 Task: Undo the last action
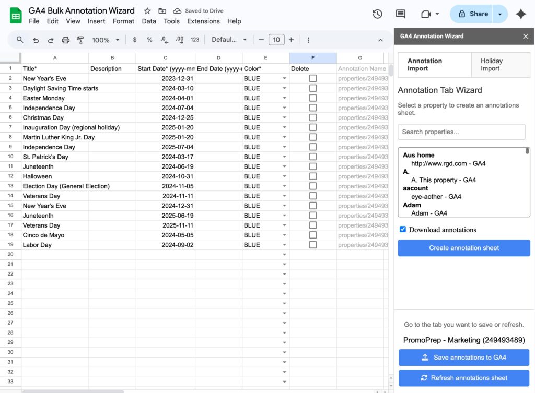pos(36,40)
